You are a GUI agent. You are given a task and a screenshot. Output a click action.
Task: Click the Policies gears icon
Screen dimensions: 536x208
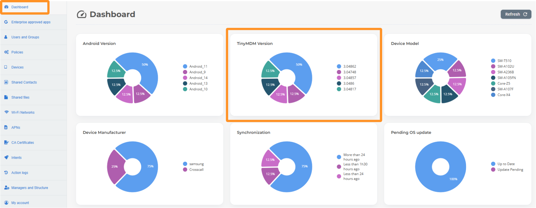pyautogui.click(x=6, y=52)
